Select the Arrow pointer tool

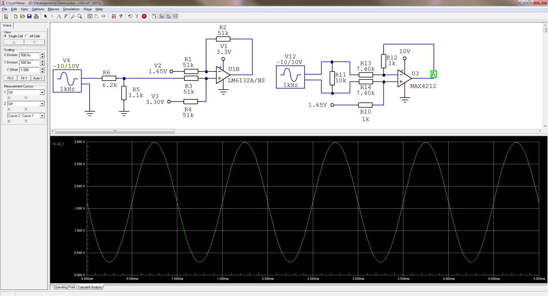(x=45, y=16)
